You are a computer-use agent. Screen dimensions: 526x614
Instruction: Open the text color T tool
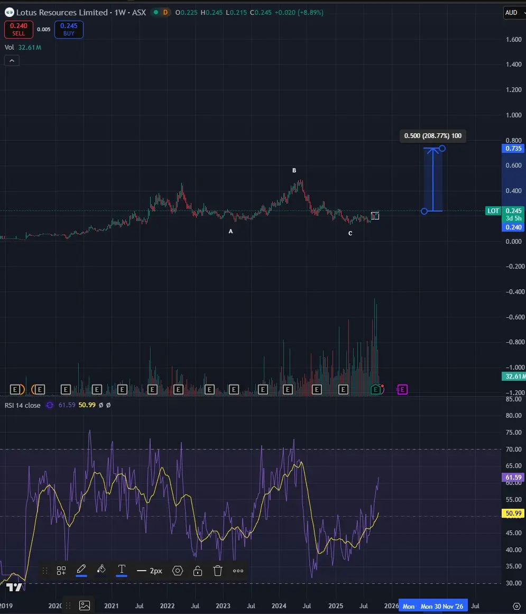point(122,570)
